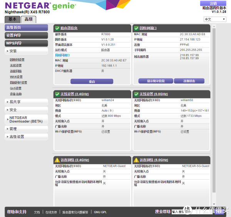This screenshot has width=231, height=217.
Task: Switch to the 高级 tab
Action: [x=28, y=19]
